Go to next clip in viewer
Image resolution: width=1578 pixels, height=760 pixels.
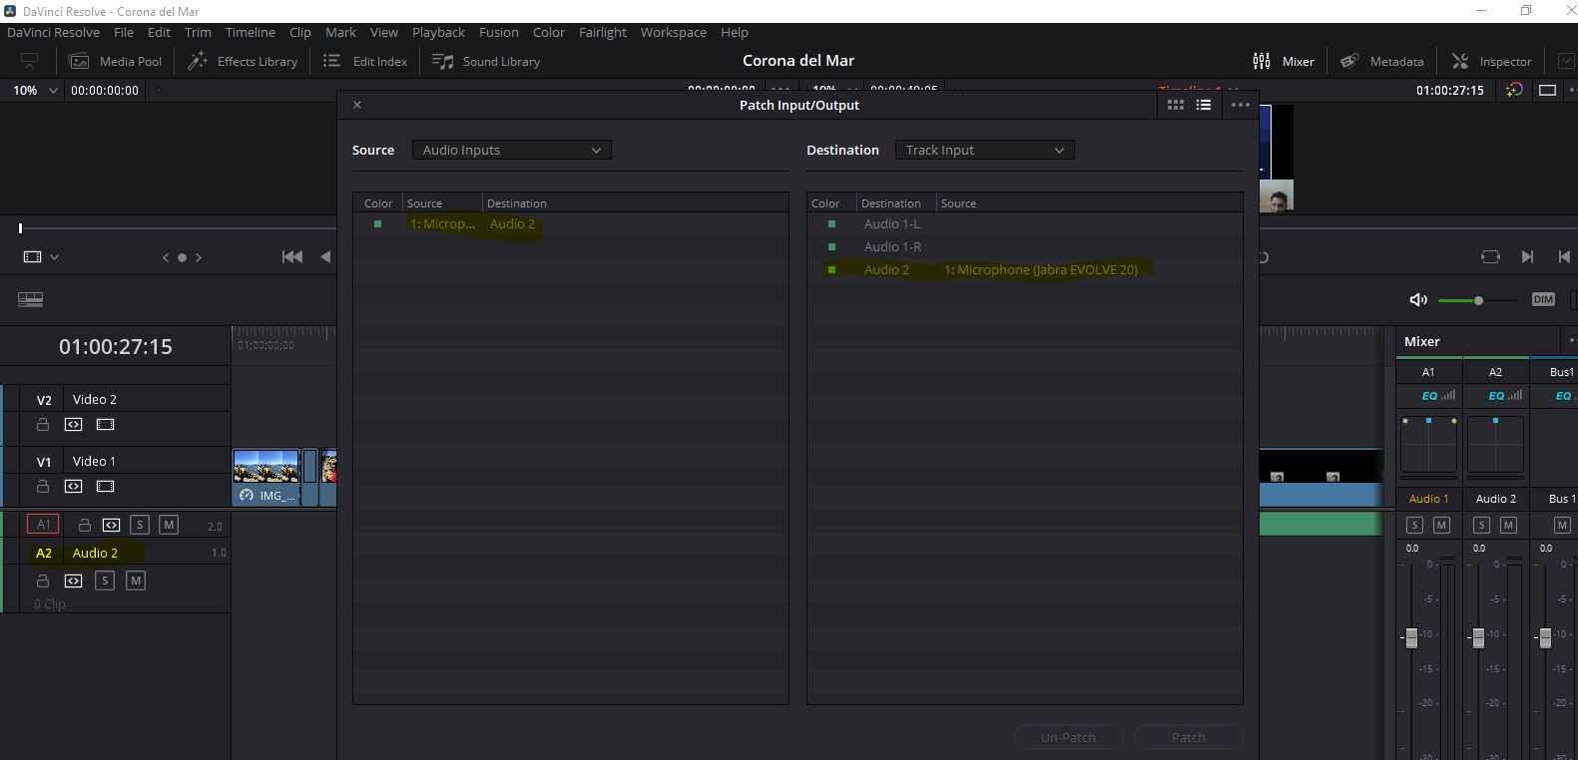(x=1527, y=256)
